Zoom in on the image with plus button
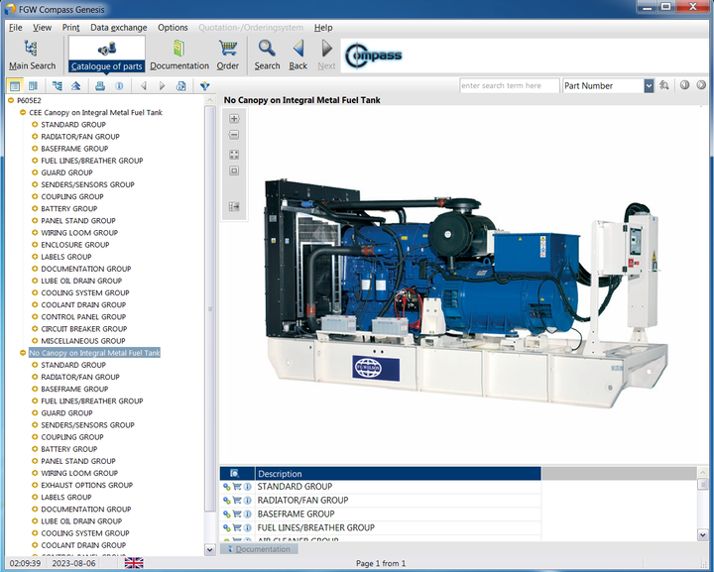The height and width of the screenshot is (572, 714). pos(234,119)
